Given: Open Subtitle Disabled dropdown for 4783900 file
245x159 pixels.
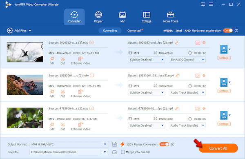Looking at the screenshot, I should click(147, 125).
